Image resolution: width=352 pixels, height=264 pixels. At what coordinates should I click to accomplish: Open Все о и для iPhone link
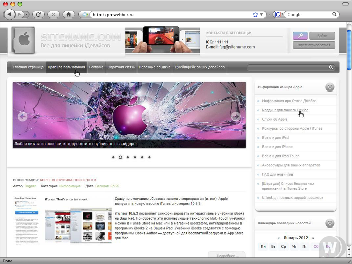coord(277,147)
